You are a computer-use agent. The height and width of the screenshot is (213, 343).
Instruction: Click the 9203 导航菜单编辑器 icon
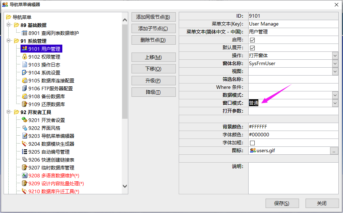pos(24,136)
